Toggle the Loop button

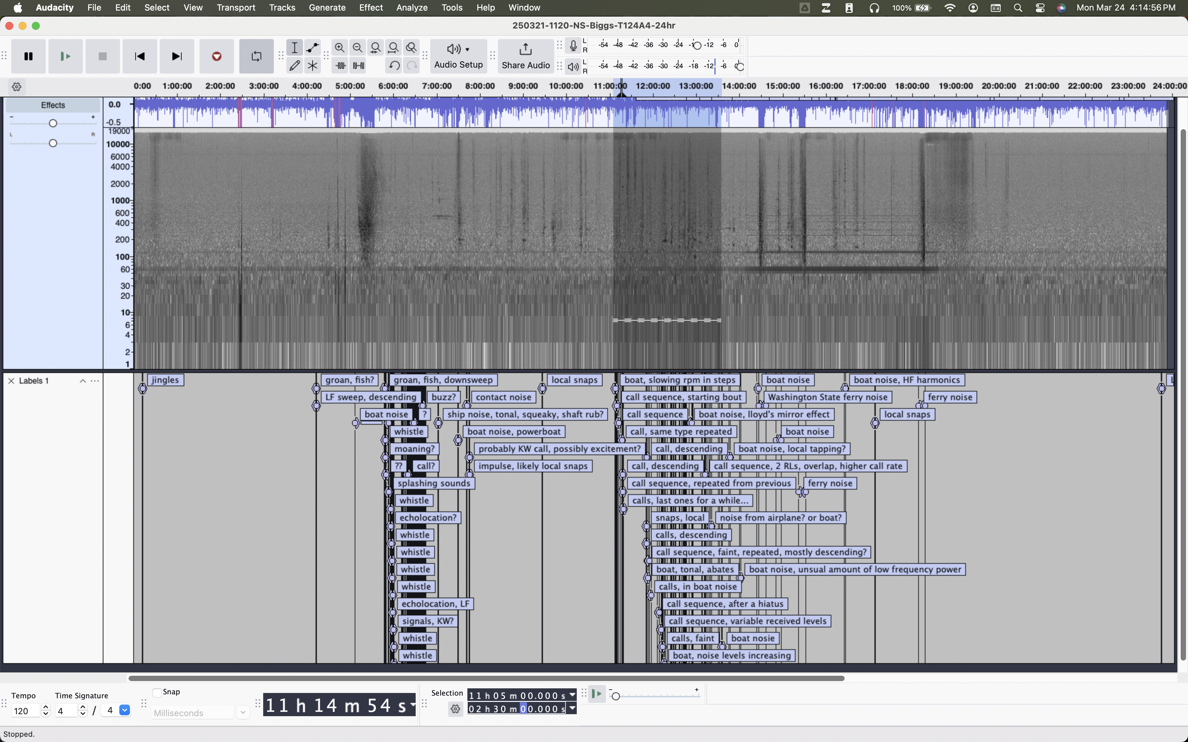point(256,56)
